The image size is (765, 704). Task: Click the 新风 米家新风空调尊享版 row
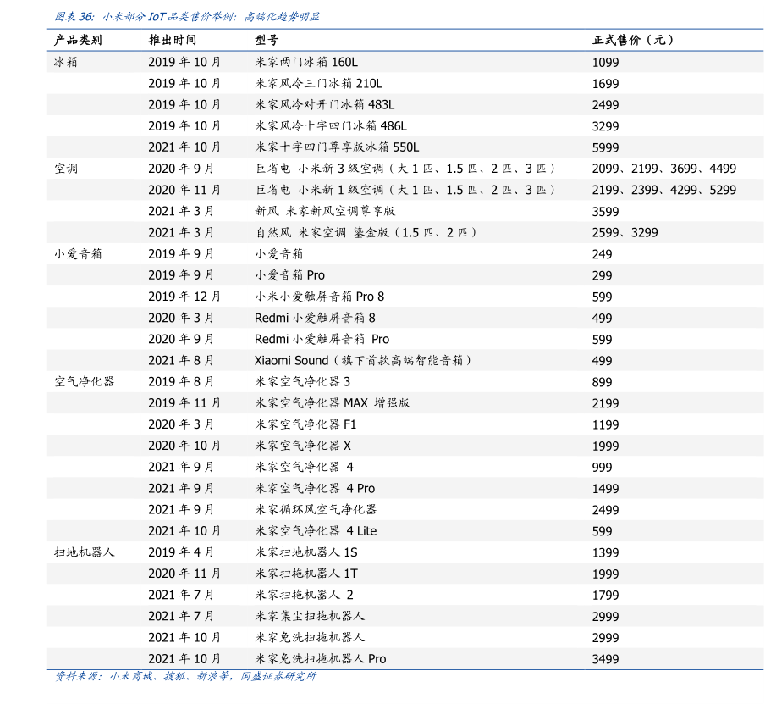[x=325, y=211]
